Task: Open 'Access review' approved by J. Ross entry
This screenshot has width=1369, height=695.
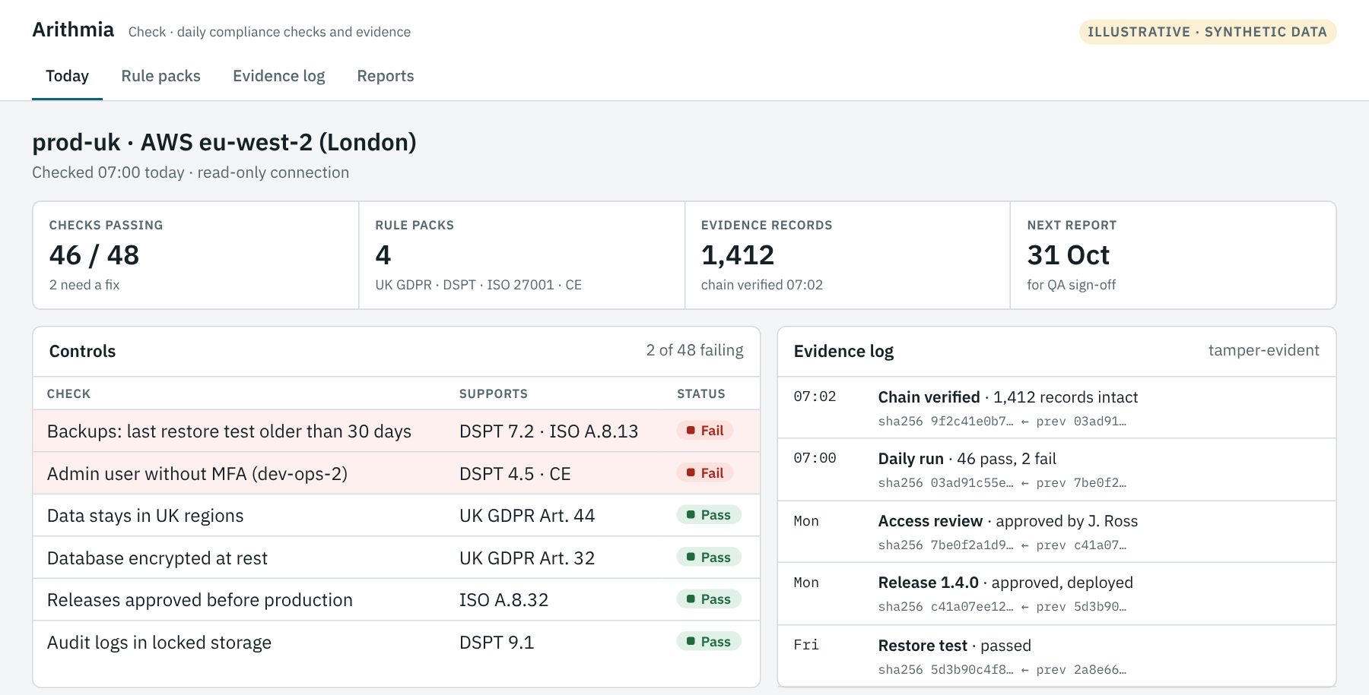Action: tap(1056, 532)
